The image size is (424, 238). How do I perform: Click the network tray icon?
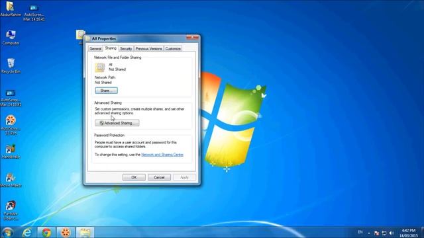tap(384, 233)
